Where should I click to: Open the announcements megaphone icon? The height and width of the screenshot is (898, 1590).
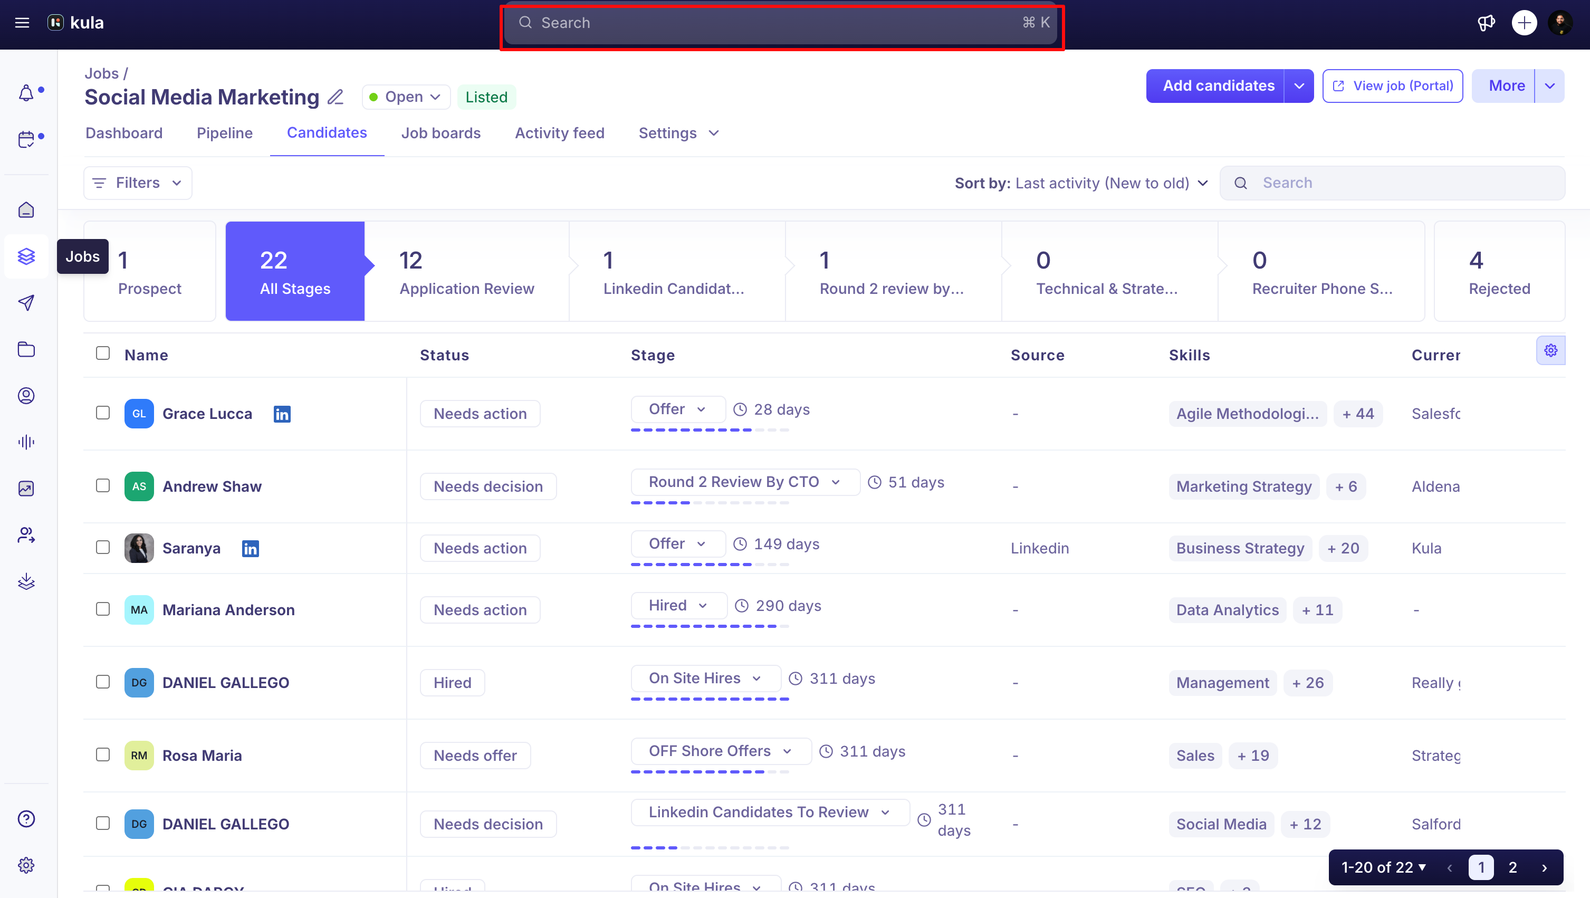1486,23
